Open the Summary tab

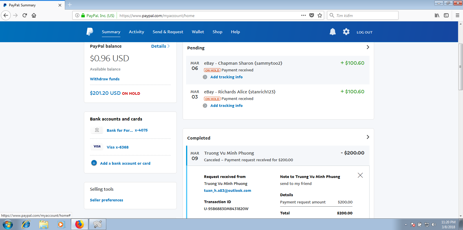[111, 32]
